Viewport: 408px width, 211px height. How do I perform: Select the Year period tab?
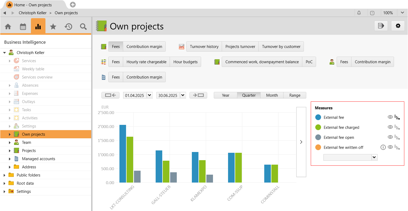coord(225,95)
